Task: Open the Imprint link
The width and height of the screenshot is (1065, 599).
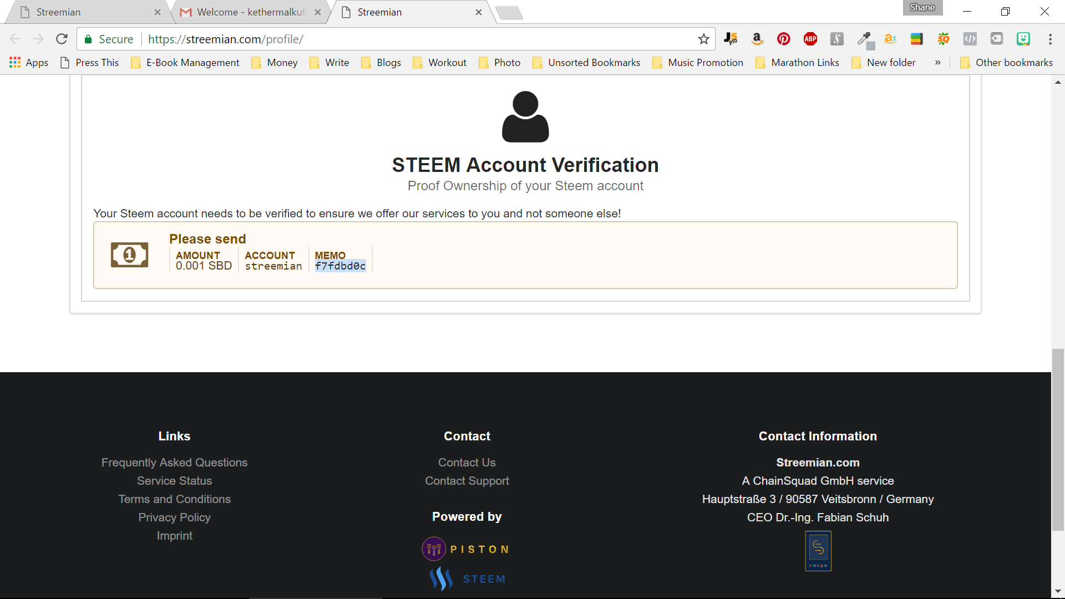Action: click(x=174, y=536)
